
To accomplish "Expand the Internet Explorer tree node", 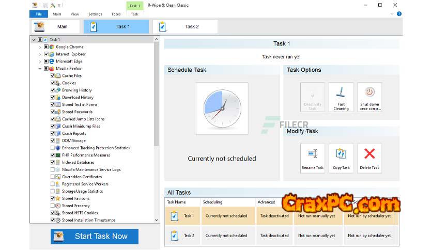I will point(40,54).
